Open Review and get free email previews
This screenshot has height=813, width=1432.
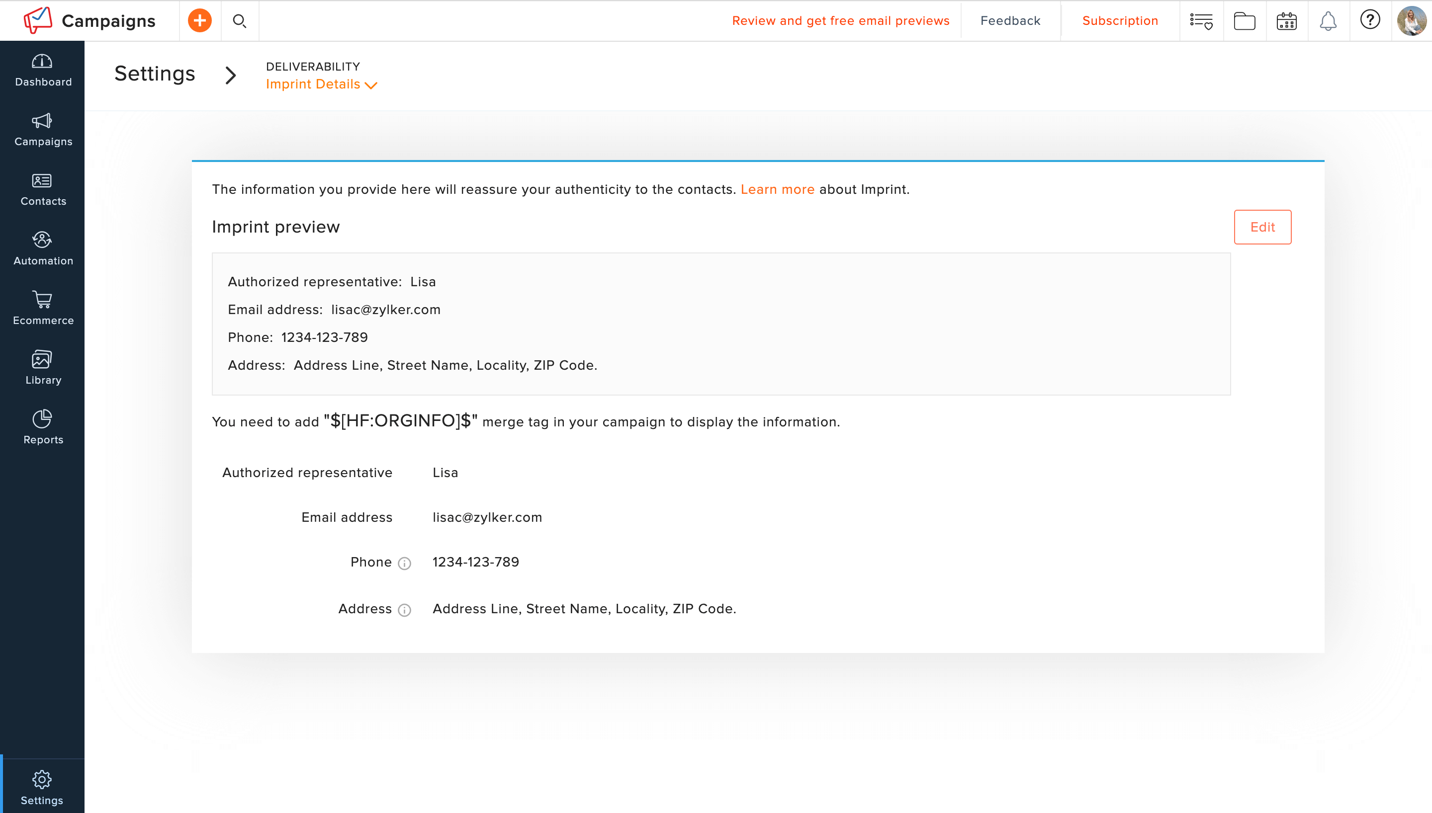point(840,21)
